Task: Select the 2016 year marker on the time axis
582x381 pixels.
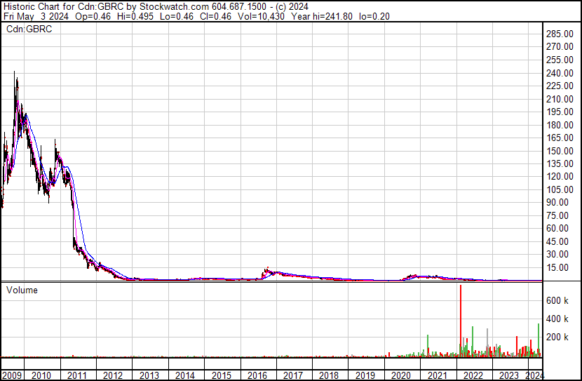Action: [257, 375]
